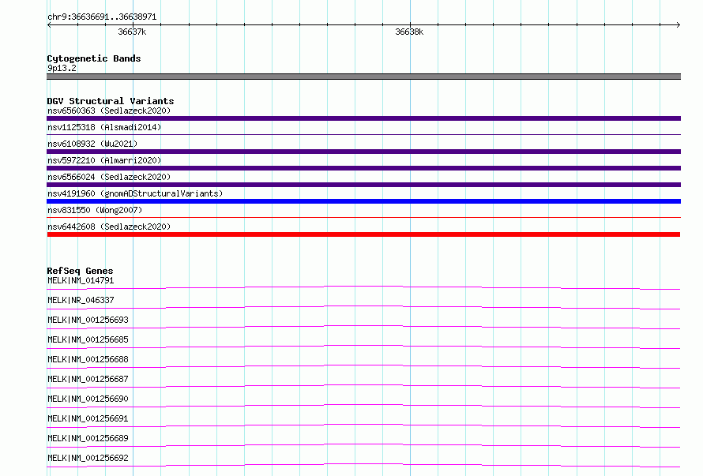
Task: Select the magenta MELK|NM_014791 intron line
Action: pyautogui.click(x=363, y=288)
